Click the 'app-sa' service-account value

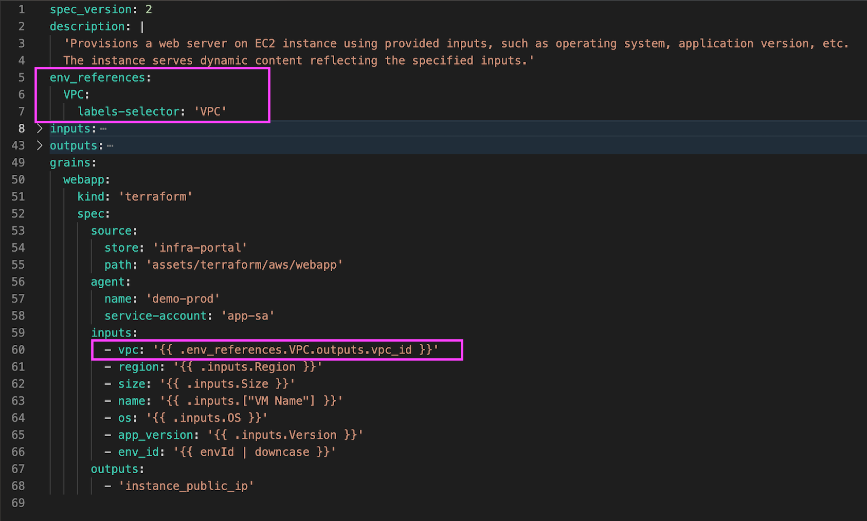pos(248,315)
